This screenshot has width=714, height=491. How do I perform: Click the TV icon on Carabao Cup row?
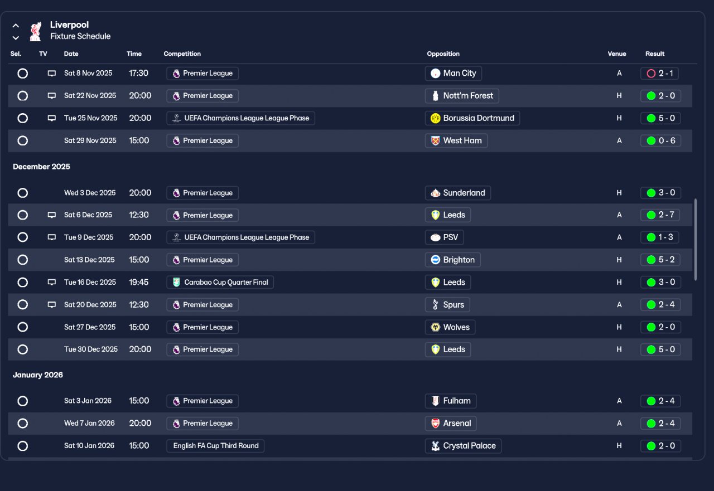tap(52, 283)
